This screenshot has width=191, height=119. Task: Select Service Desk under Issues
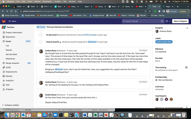tap(11, 54)
